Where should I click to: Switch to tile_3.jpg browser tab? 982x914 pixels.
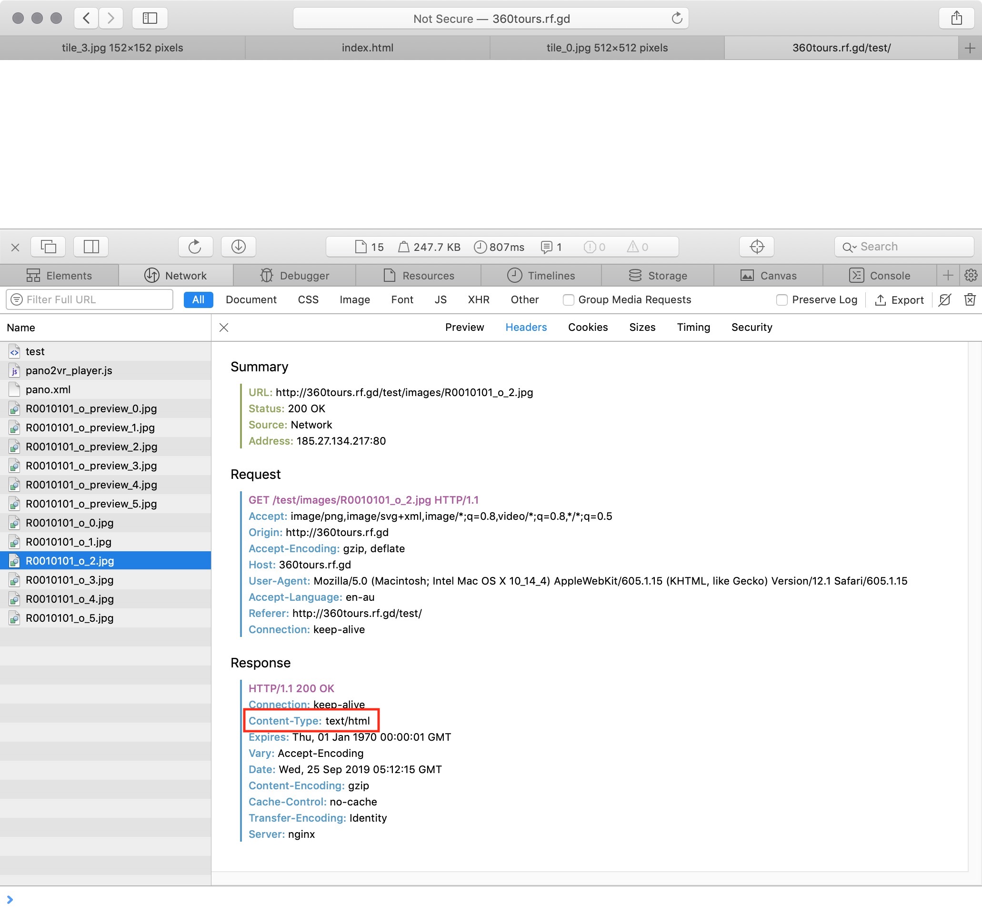[122, 48]
